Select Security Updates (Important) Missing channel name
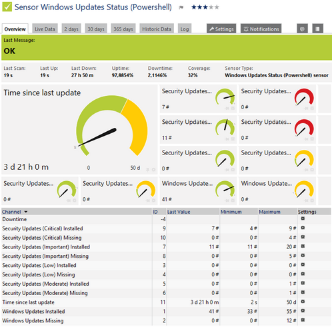The height and width of the screenshot is (327, 332). pyautogui.click(x=45, y=256)
